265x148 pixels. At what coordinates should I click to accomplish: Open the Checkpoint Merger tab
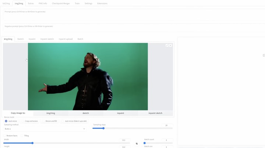pos(61,3)
